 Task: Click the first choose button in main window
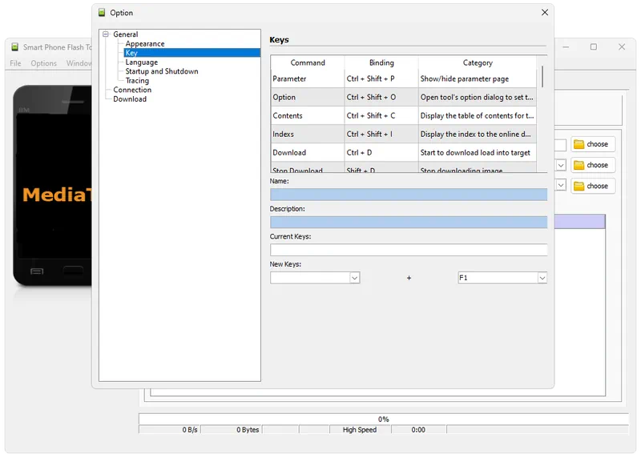coord(593,144)
